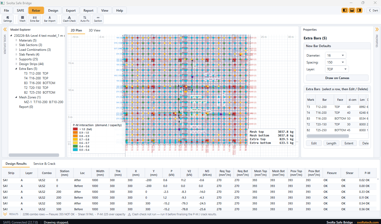Switch to the 3D View tab
The height and width of the screenshot is (224, 381).
[x=94, y=30]
